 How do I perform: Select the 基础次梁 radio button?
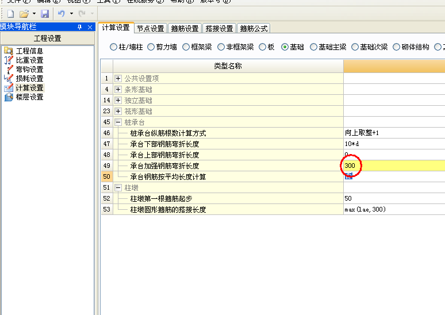[x=355, y=47]
